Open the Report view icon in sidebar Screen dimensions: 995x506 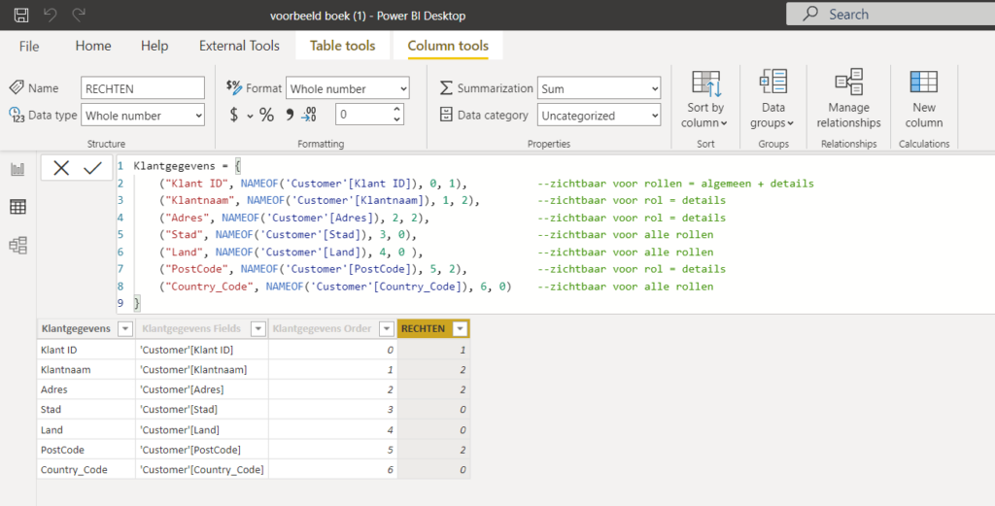coord(17,170)
